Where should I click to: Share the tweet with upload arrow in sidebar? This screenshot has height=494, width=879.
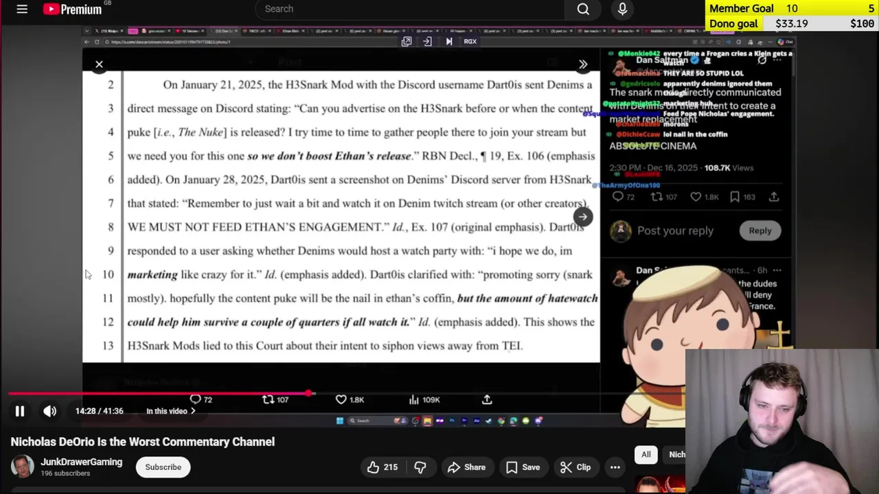pos(774,197)
